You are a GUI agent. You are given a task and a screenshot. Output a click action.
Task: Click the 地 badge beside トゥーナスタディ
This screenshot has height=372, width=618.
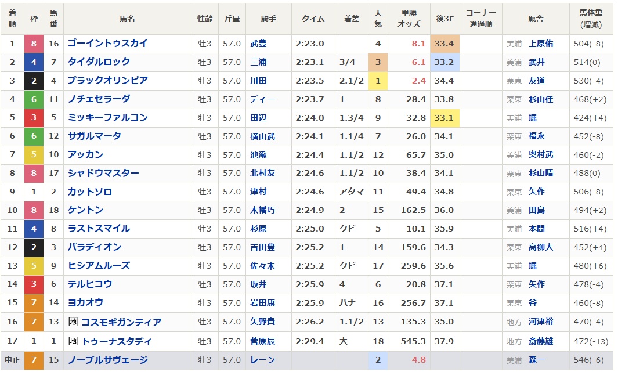tap(73, 341)
